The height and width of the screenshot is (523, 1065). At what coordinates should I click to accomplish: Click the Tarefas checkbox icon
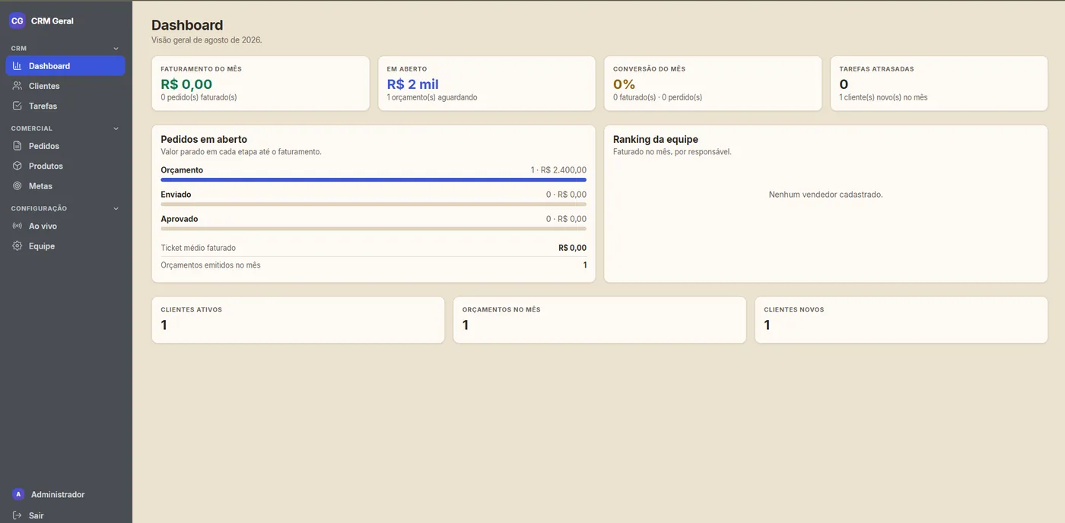coord(17,106)
